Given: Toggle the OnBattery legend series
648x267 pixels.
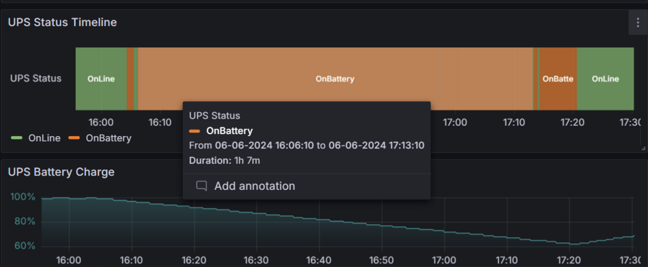Looking at the screenshot, I should tap(100, 138).
